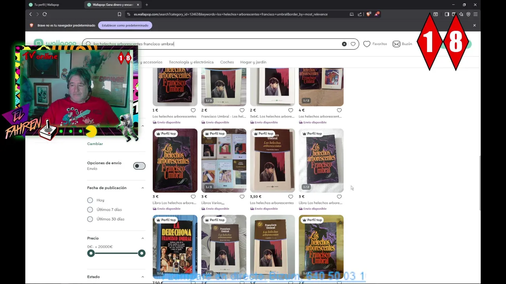Viewport: 506px width, 284px height.
Task: Close the Wallapop Gana dinero tab
Action: 138,5
